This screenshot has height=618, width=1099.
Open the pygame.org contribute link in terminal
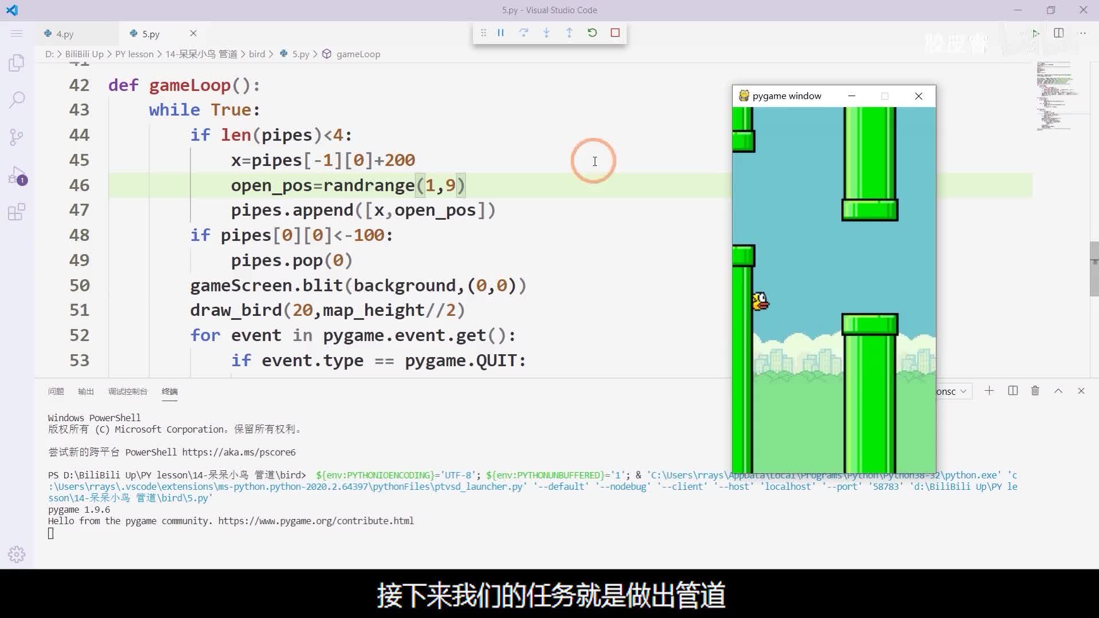pos(316,521)
